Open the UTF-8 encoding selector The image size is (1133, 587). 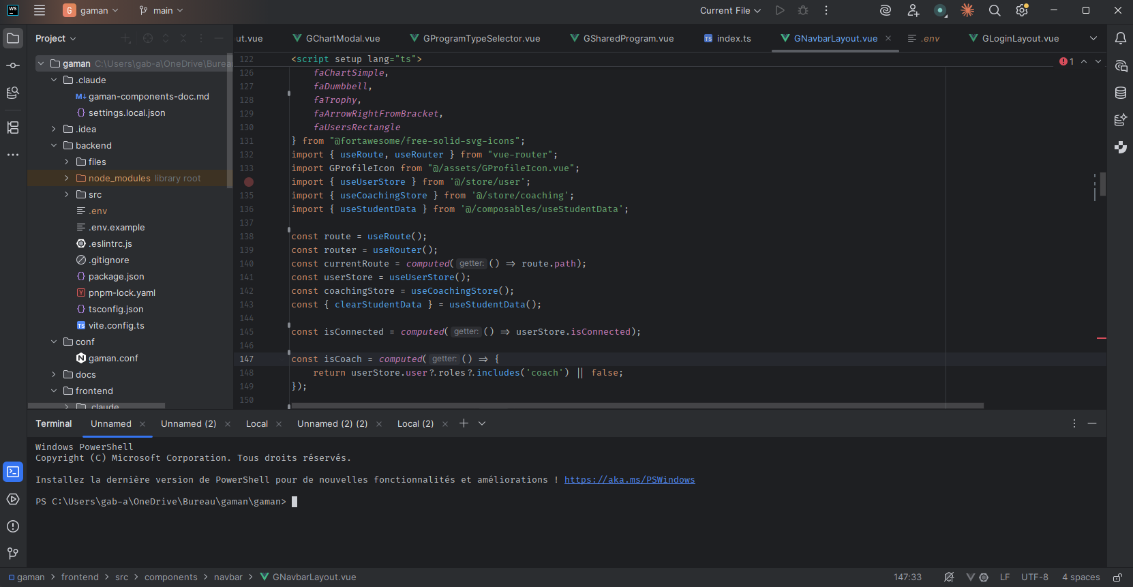click(1034, 577)
